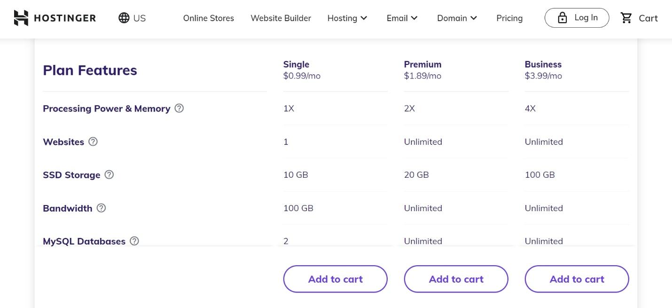Click the shopping cart icon
The height and width of the screenshot is (308, 672).
[x=626, y=18]
